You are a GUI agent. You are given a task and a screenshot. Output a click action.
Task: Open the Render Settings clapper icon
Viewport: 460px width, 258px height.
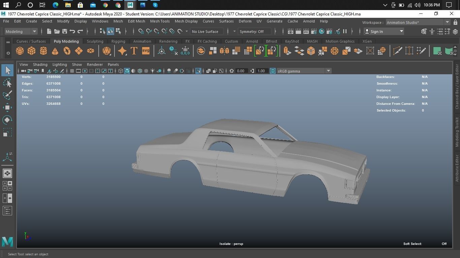click(x=314, y=31)
